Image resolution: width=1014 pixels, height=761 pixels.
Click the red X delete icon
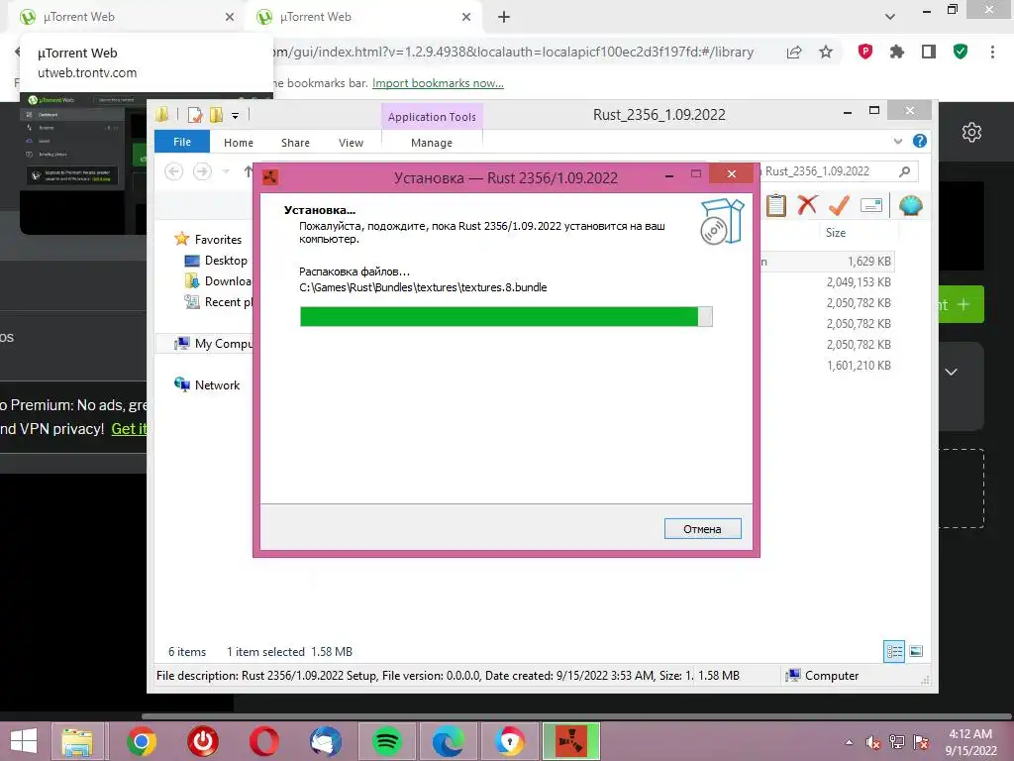pos(807,205)
